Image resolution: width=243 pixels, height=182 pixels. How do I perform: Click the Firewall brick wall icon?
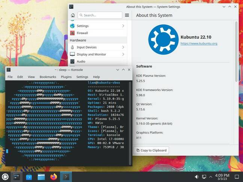72,33
